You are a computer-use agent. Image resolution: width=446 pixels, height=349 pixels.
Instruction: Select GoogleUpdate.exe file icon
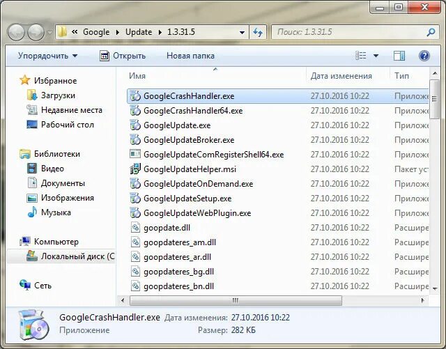tap(135, 125)
